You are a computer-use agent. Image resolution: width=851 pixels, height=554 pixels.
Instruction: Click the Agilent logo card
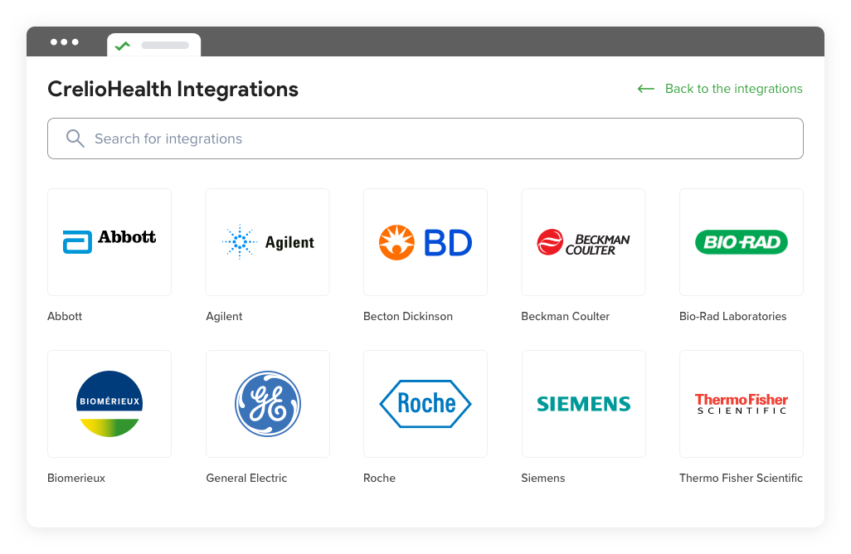point(267,241)
